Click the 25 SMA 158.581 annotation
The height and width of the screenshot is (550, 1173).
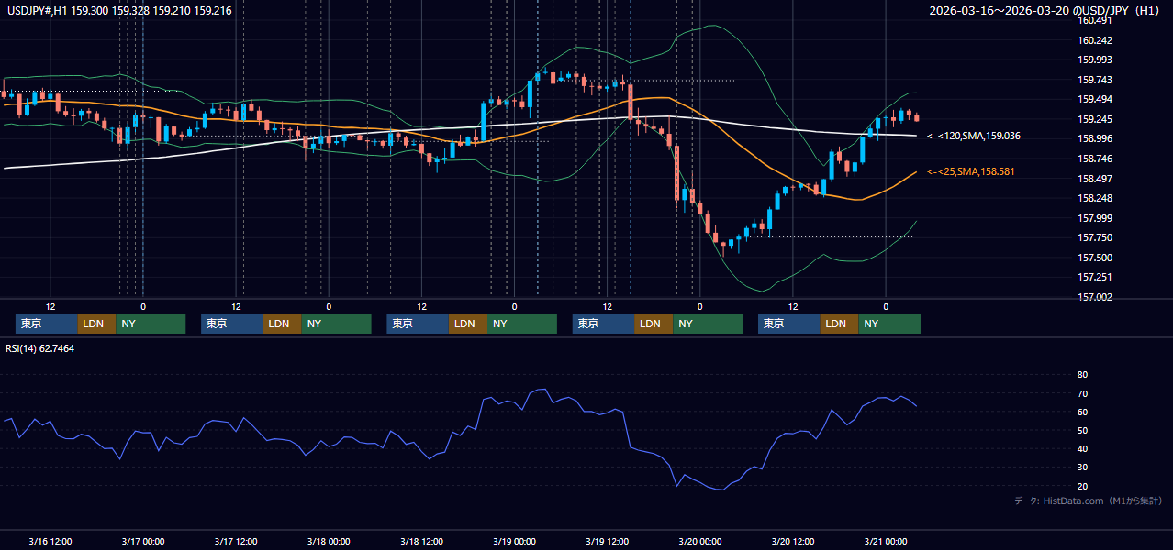pyautogui.click(x=971, y=171)
